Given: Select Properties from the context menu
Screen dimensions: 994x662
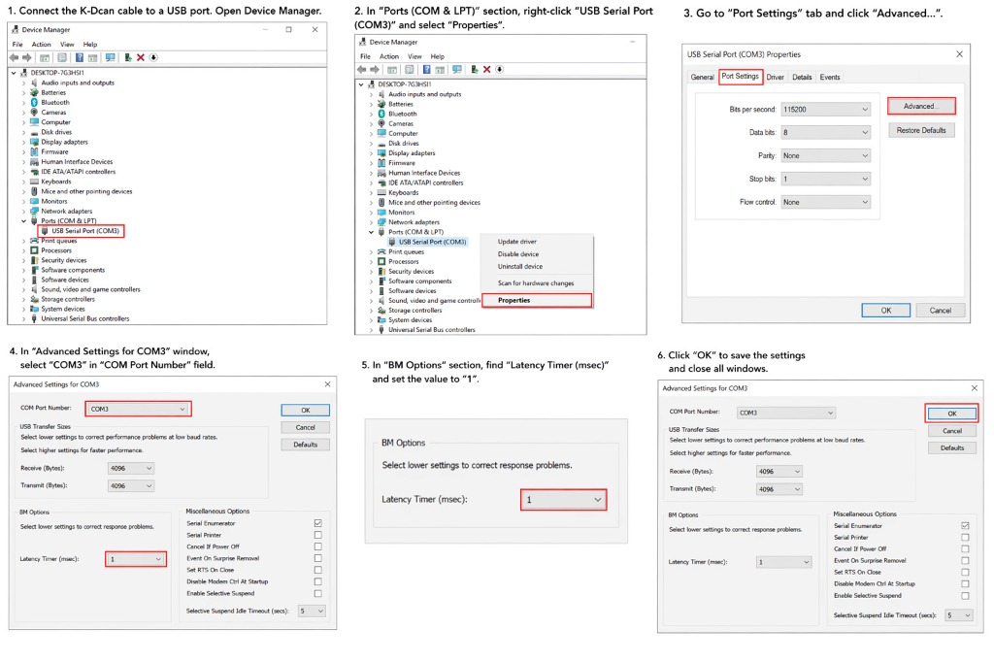Looking at the screenshot, I should (537, 301).
